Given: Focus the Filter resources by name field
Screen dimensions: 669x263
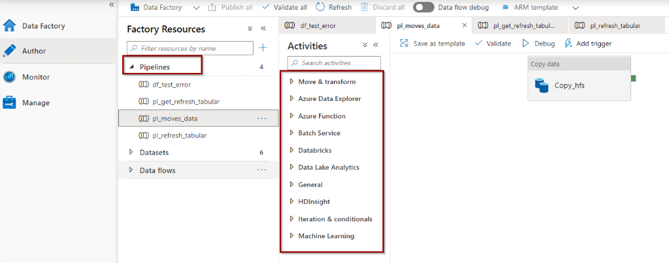Looking at the screenshot, I should 190,48.
